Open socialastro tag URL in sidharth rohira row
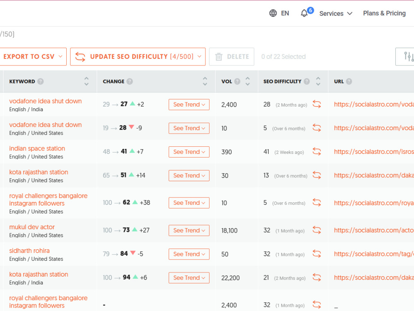Image resolution: width=414 pixels, height=311 pixels. tap(374, 254)
